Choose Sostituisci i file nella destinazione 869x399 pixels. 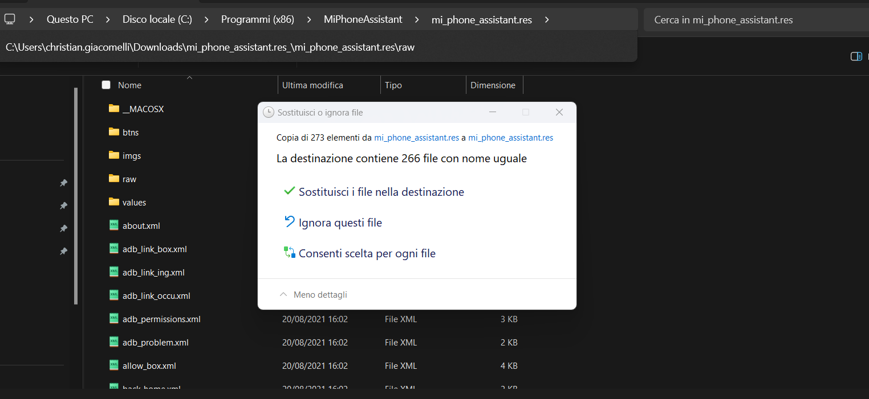pyautogui.click(x=381, y=192)
